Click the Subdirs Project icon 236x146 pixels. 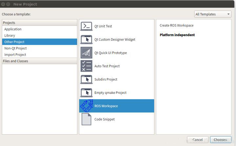87,80
